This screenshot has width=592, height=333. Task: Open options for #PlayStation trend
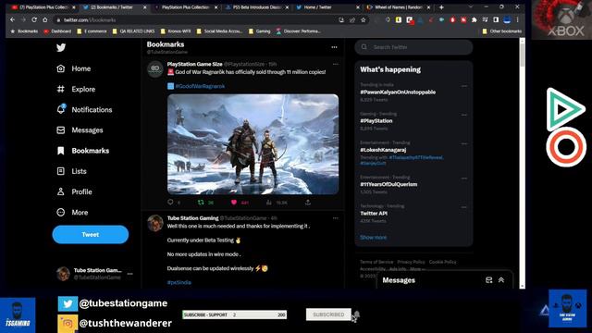click(x=464, y=115)
